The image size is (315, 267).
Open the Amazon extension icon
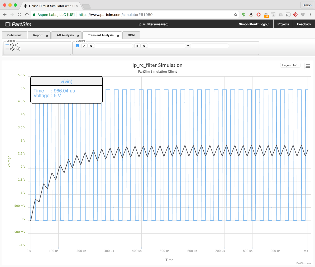tap(251, 15)
